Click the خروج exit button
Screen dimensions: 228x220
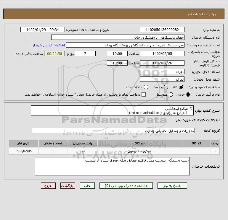click(x=48, y=186)
